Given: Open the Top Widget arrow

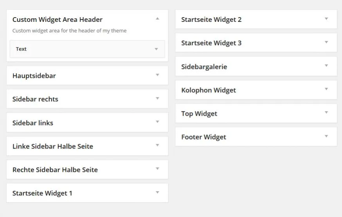Looking at the screenshot, I should (326, 113).
